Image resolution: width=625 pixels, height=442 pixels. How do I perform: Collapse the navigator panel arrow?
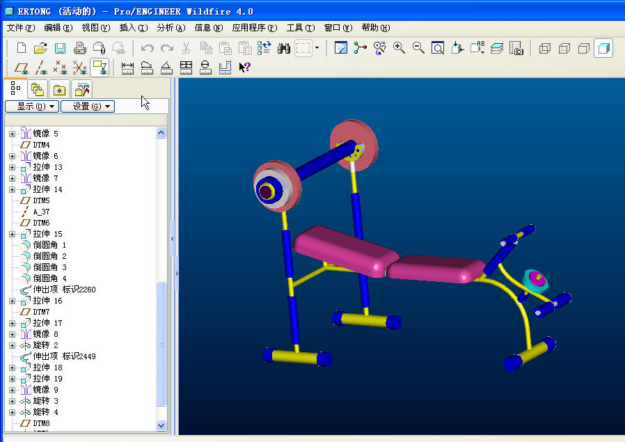tap(173, 239)
